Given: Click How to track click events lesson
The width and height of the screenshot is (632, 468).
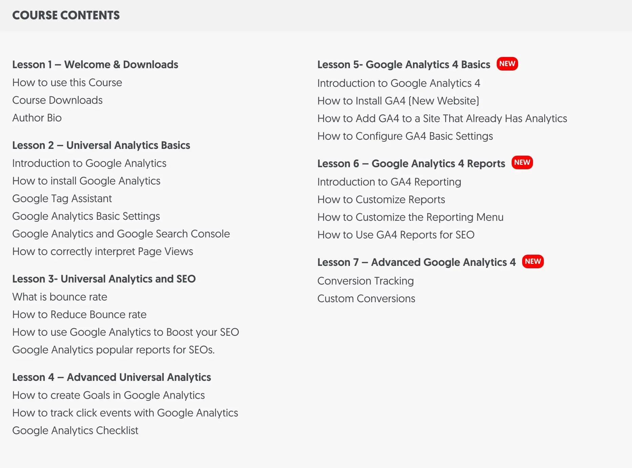Looking at the screenshot, I should click(x=125, y=413).
